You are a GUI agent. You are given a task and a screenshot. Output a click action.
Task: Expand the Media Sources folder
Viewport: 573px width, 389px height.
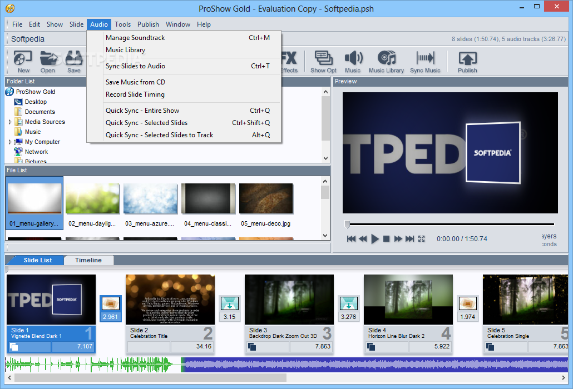(10, 122)
